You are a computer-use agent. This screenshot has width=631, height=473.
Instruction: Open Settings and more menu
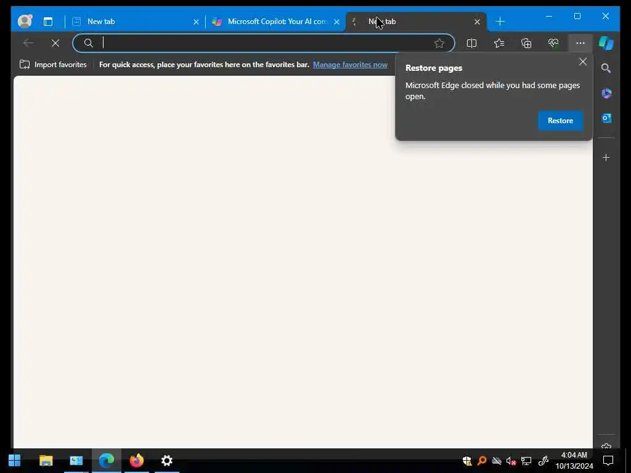point(580,43)
